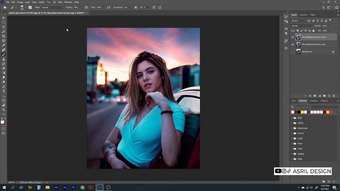Show the Background layer visibility
This screenshot has height=191, width=340.
[293, 51]
